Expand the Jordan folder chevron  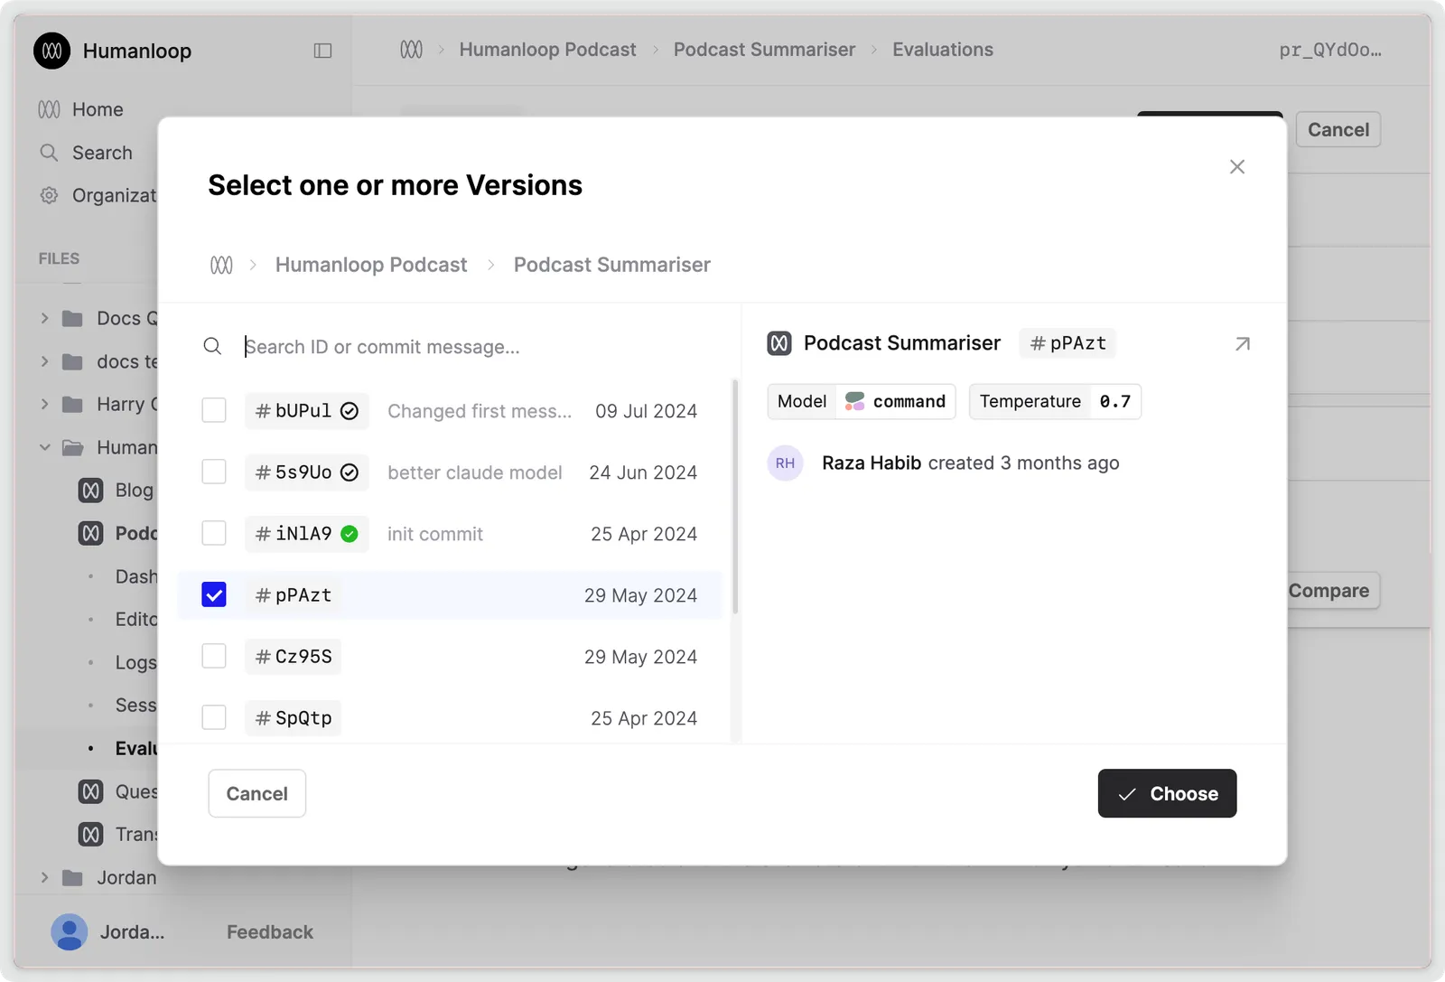(x=44, y=877)
